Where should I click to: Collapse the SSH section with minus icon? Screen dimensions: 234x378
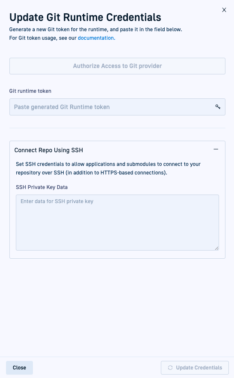(x=216, y=149)
